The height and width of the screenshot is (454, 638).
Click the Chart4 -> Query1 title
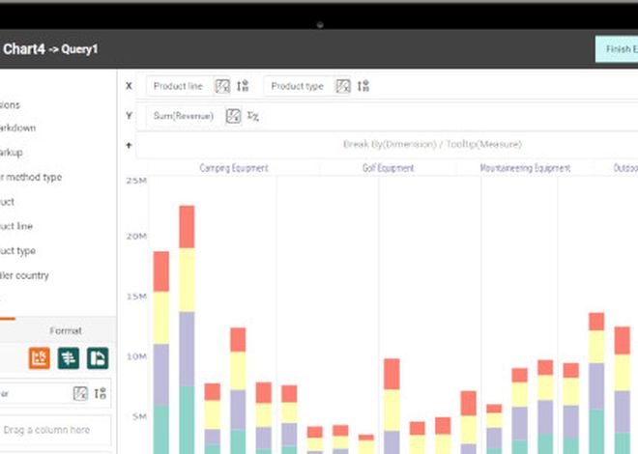point(50,49)
